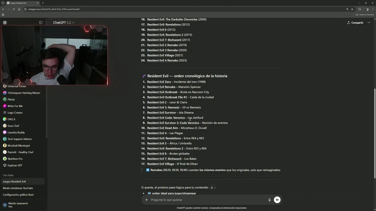This screenshot has height=211, width=376.
Task: Click the Write For Me GPT icon
Action: coord(5,106)
